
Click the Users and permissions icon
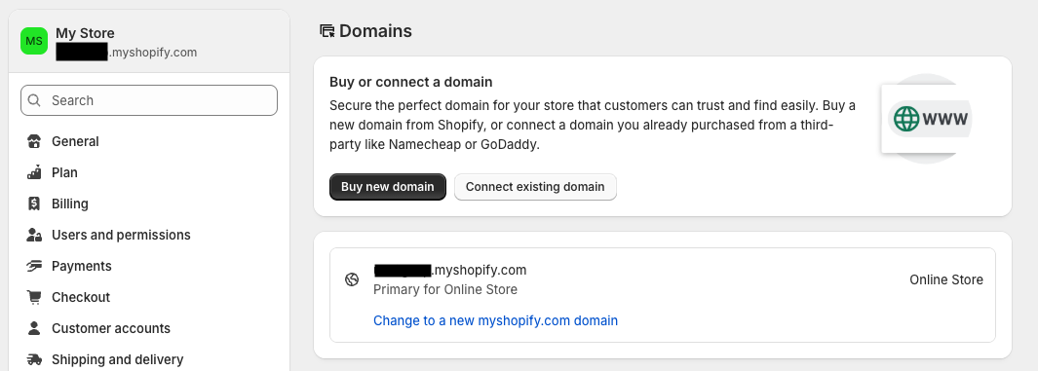pos(34,235)
